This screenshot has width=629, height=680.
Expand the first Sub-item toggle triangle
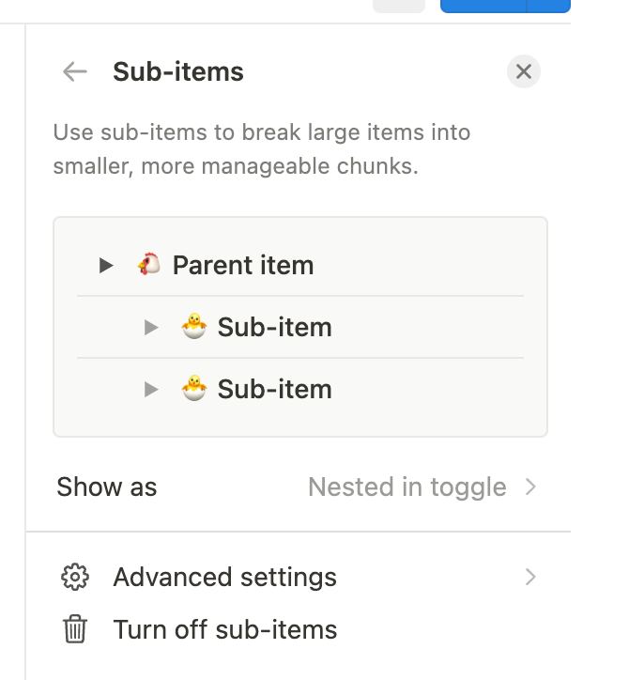[151, 328]
